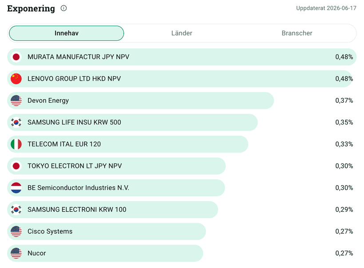Open the info icon beside Exponering
Screen dimensions: 364x268
(x=63, y=8)
